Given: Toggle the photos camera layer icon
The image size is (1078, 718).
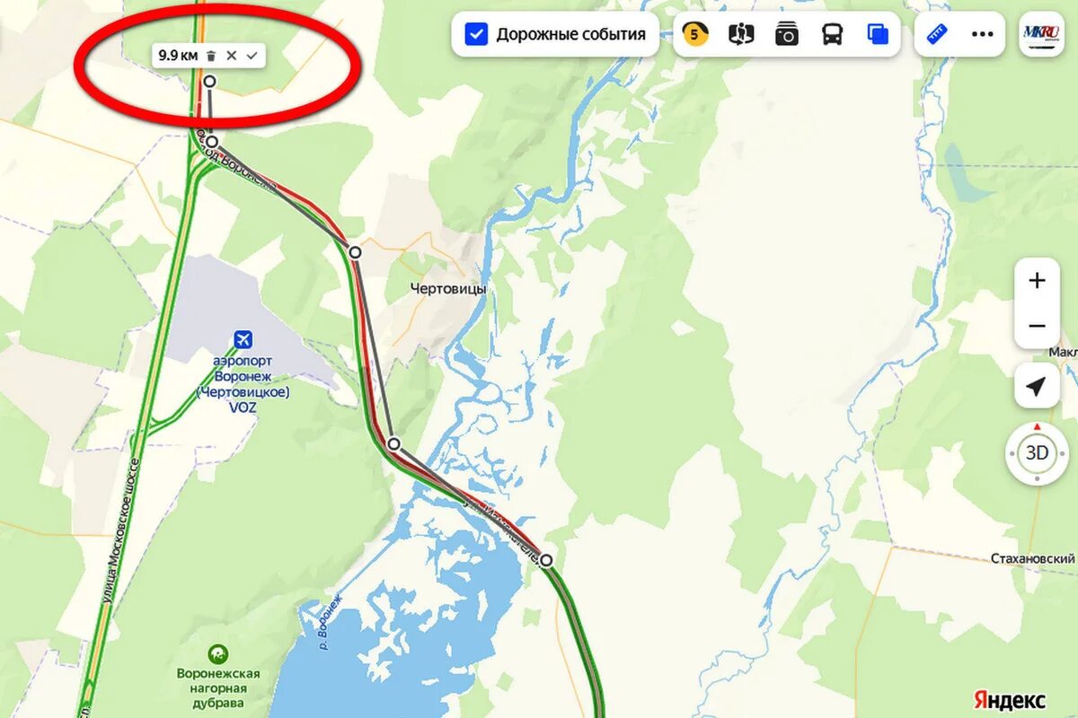Looking at the screenshot, I should (787, 35).
